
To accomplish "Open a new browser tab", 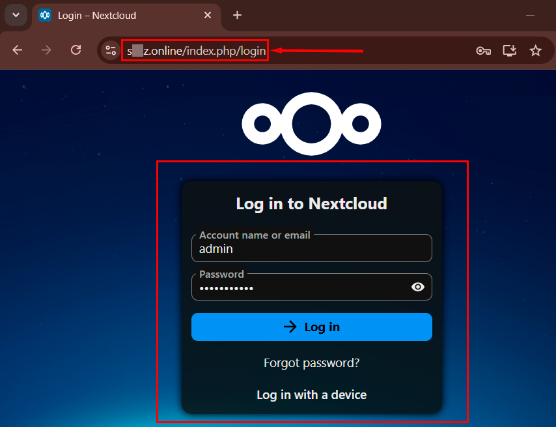I will (x=237, y=15).
